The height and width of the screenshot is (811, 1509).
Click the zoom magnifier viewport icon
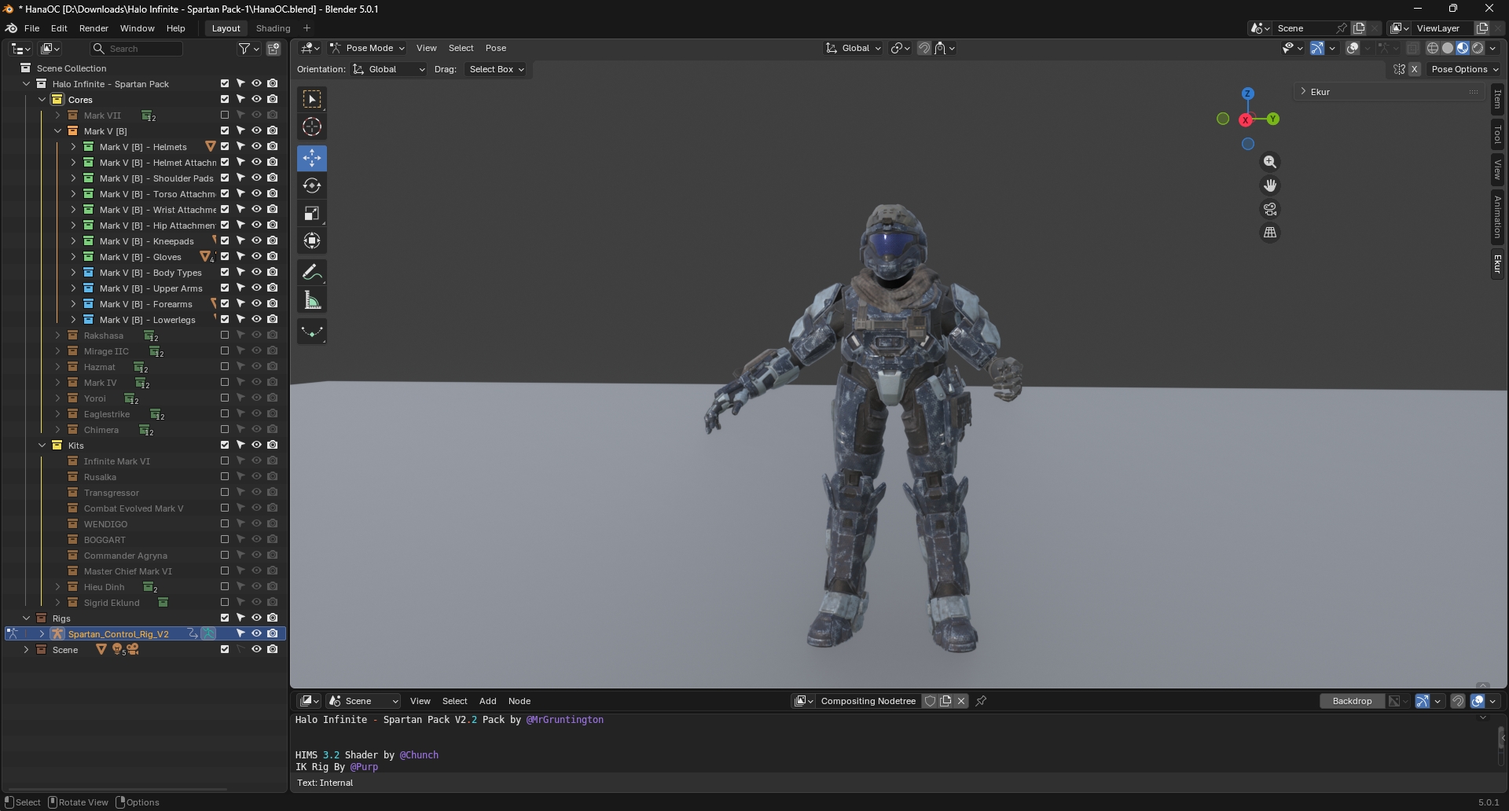[1270, 162]
